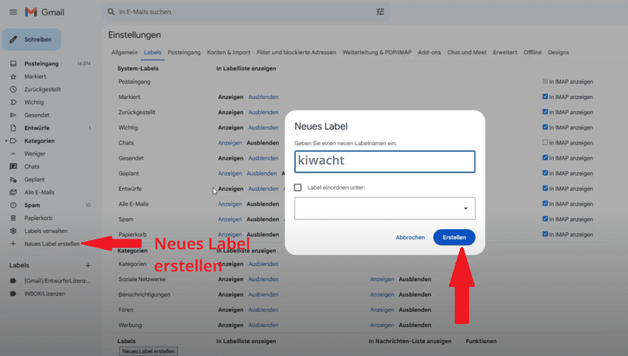Click the search magnifier icon
The image size is (628, 356).
(x=111, y=12)
